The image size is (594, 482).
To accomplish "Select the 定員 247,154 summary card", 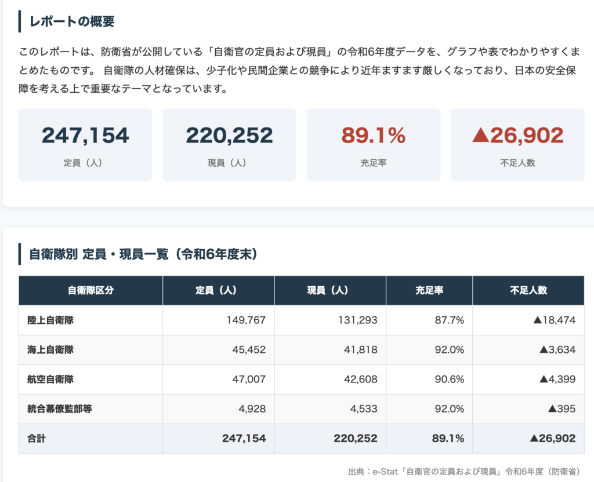I will [x=85, y=145].
